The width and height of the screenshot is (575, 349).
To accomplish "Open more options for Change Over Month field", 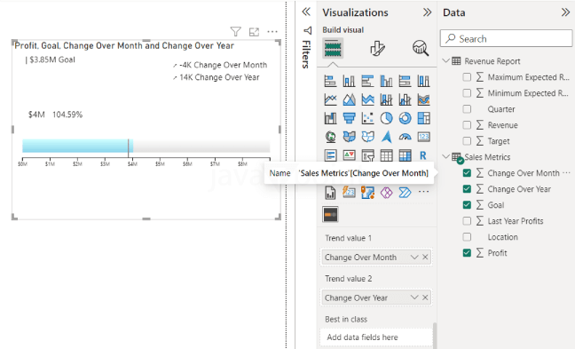I will 566,173.
